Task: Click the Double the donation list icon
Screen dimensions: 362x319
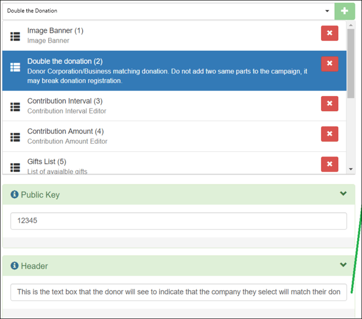Action: click(15, 67)
